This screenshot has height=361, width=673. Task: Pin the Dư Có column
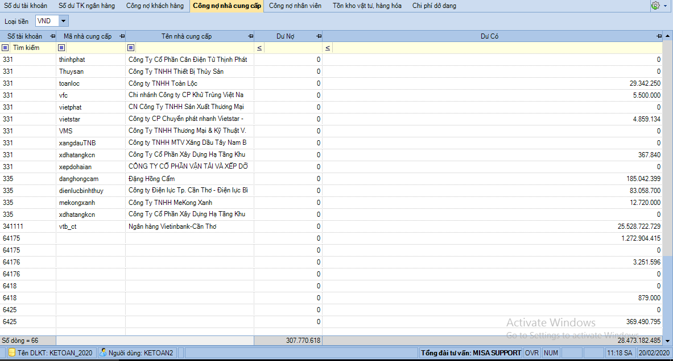(x=659, y=36)
